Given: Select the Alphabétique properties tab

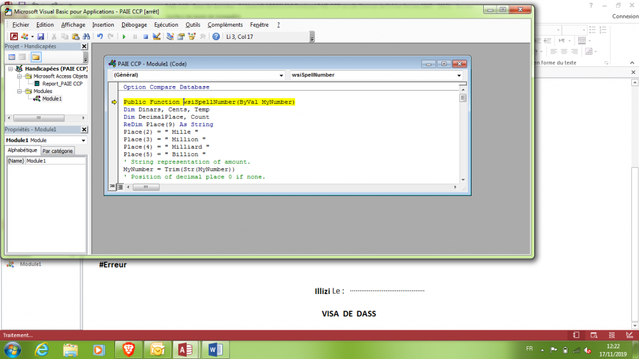Looking at the screenshot, I should (x=22, y=150).
